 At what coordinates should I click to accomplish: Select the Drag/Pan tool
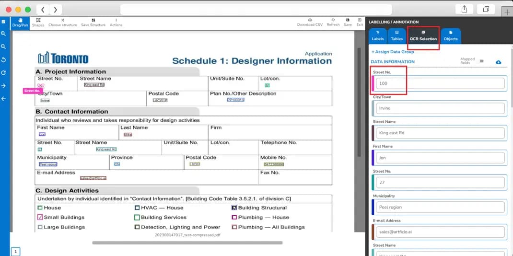(x=20, y=23)
